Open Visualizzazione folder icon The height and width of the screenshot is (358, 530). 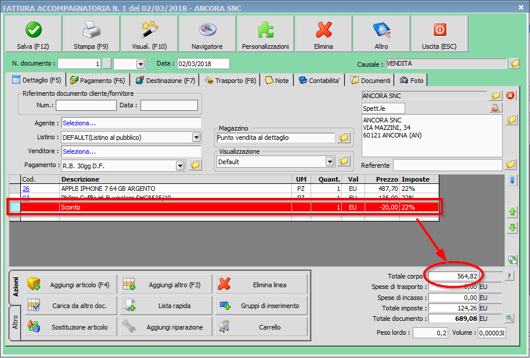(x=344, y=161)
